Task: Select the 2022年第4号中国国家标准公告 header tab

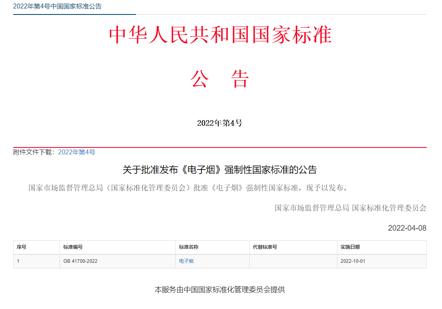Action: 58,6
